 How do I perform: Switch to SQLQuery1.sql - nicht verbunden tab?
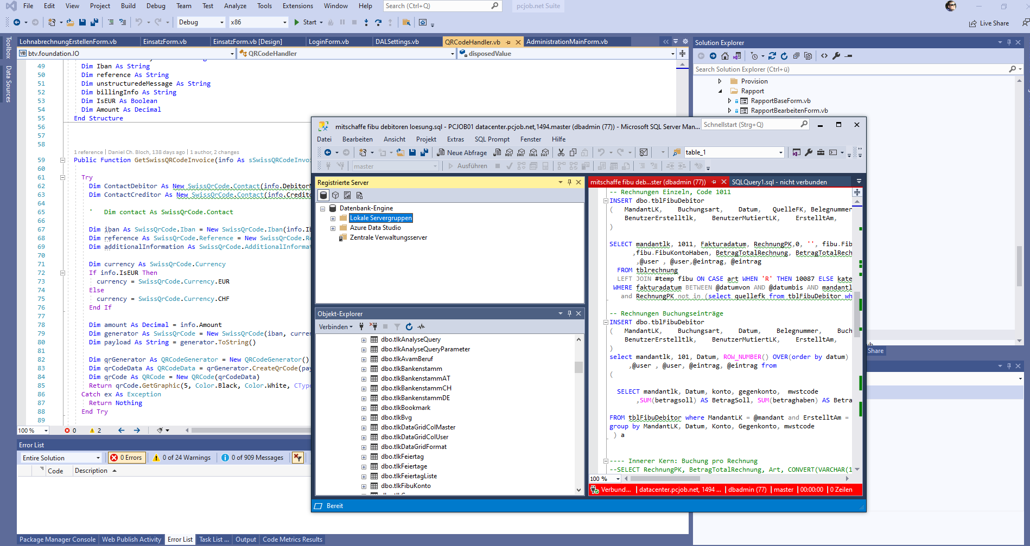pyautogui.click(x=779, y=182)
